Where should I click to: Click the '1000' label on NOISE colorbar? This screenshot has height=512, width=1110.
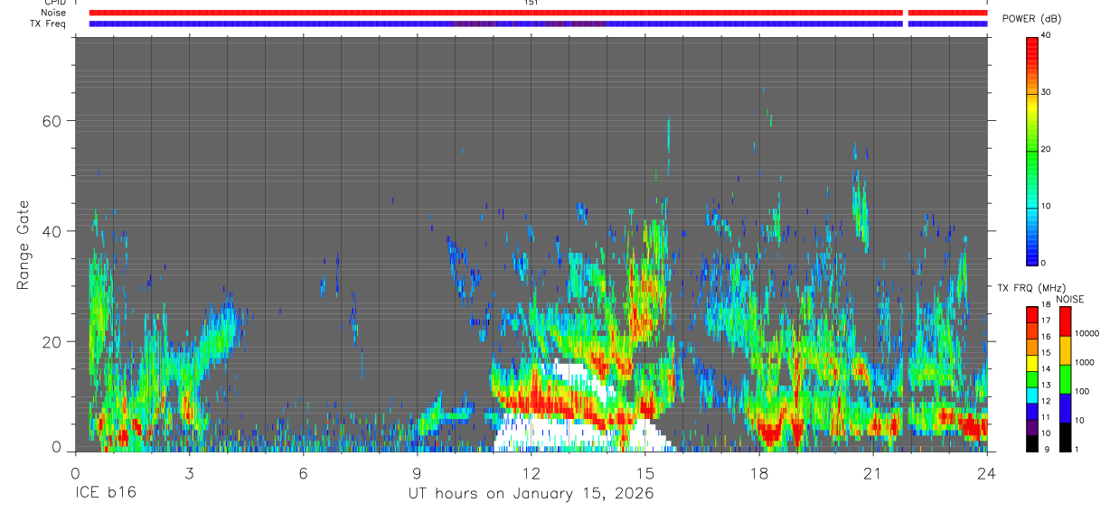click(1084, 363)
